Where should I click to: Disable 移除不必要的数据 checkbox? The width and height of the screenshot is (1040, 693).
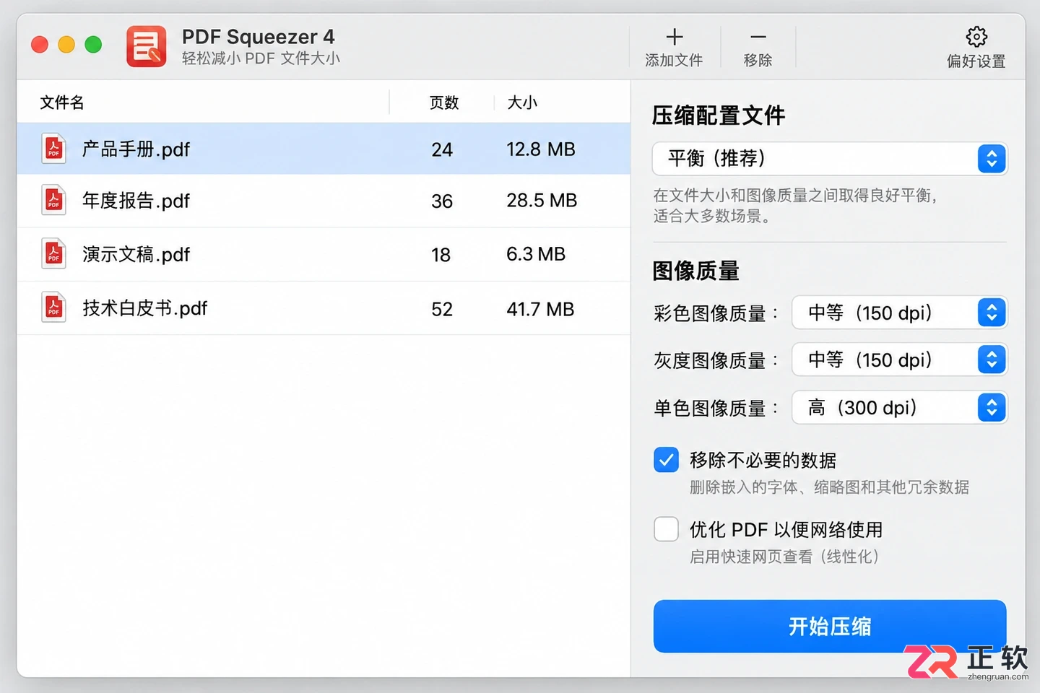(666, 460)
